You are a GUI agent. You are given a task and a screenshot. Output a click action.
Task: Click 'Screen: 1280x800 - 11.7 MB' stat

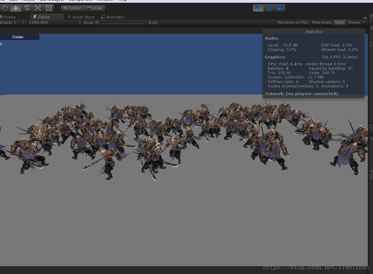295,78
